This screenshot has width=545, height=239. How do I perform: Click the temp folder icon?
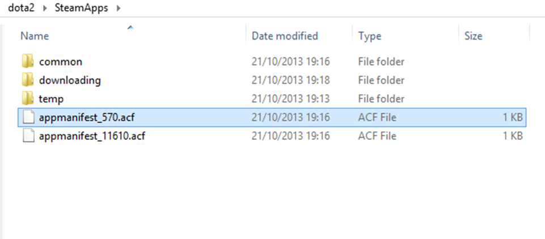pos(28,99)
